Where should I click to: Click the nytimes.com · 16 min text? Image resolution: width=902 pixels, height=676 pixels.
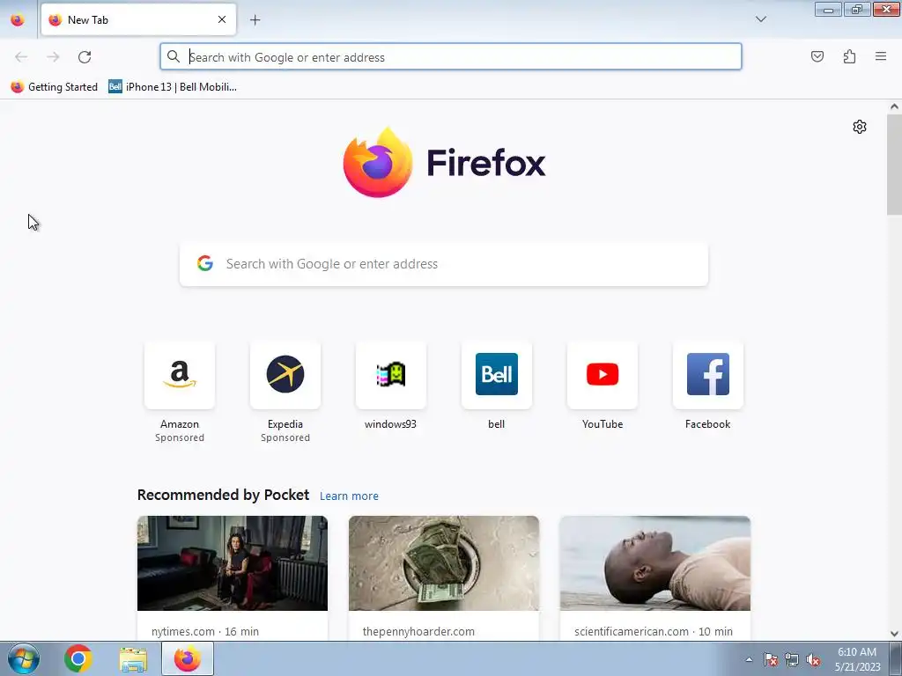click(205, 631)
